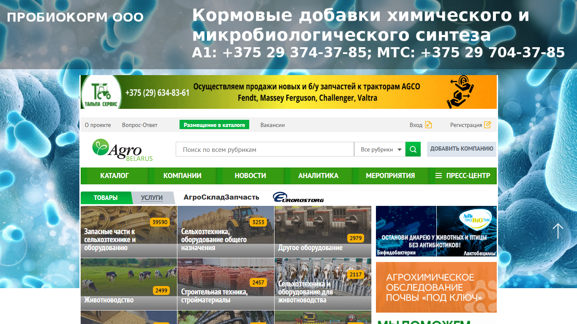Open Сельхозтехника и оборудование для животноводства tile
The width and height of the screenshot is (577, 324).
(x=323, y=284)
